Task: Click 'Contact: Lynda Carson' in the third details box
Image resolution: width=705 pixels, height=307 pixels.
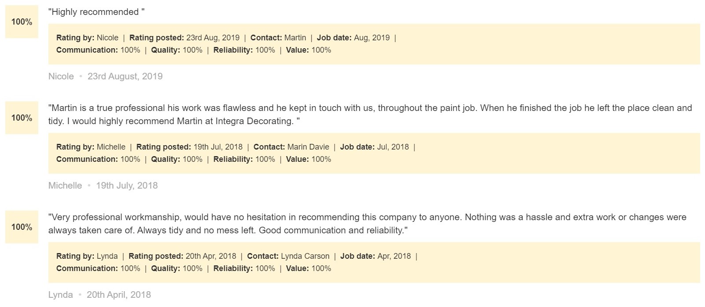Action: 288,256
